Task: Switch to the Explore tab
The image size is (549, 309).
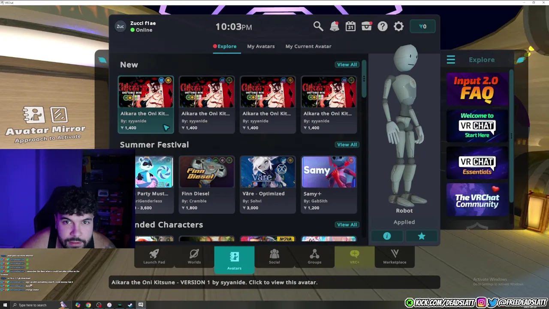Action: click(226, 46)
